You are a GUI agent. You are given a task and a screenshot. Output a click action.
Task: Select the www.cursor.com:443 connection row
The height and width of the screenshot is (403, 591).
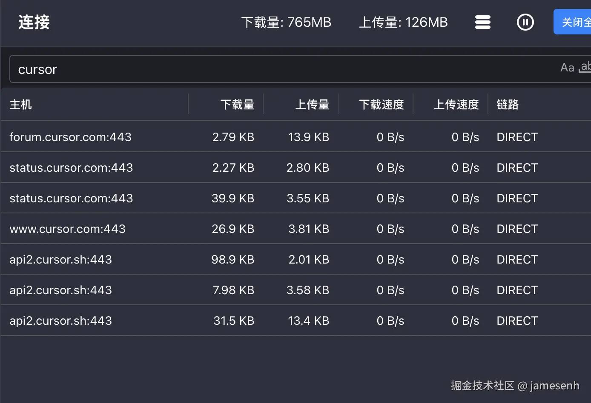(x=170, y=229)
